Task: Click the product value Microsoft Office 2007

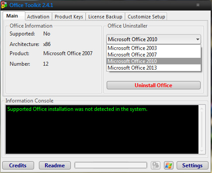Action: (x=68, y=53)
